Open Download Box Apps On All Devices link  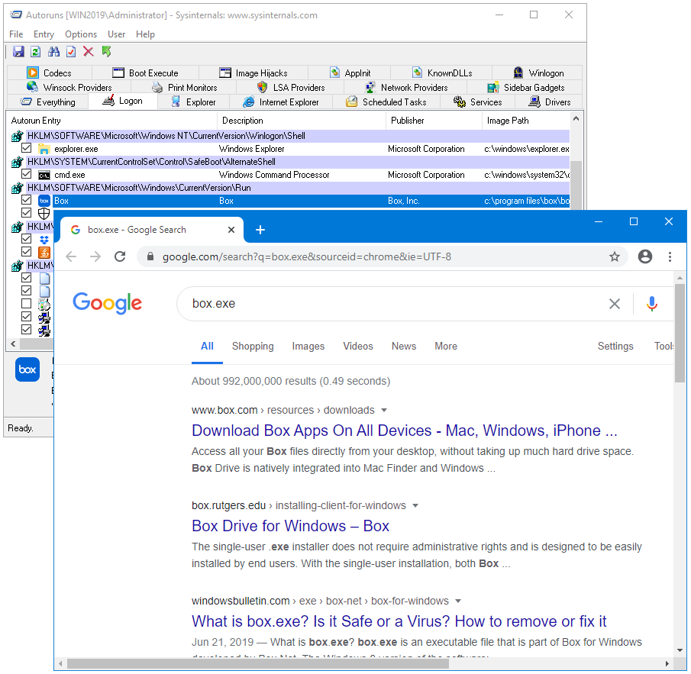(405, 431)
